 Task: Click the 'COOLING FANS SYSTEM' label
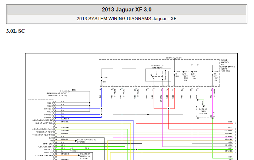[203, 111]
